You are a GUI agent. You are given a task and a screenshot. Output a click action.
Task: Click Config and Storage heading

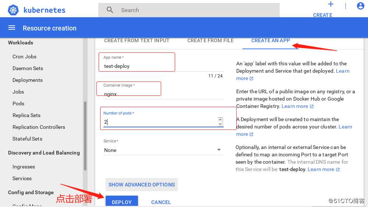(31, 192)
